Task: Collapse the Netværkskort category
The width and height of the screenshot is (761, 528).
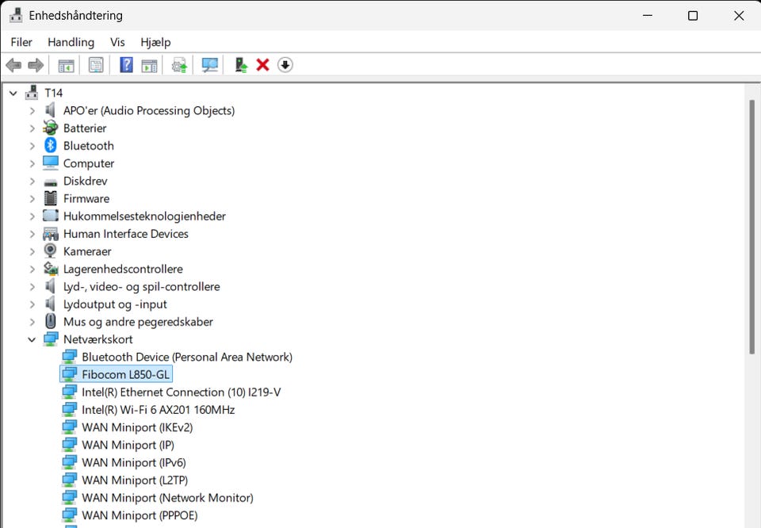Action: click(32, 339)
